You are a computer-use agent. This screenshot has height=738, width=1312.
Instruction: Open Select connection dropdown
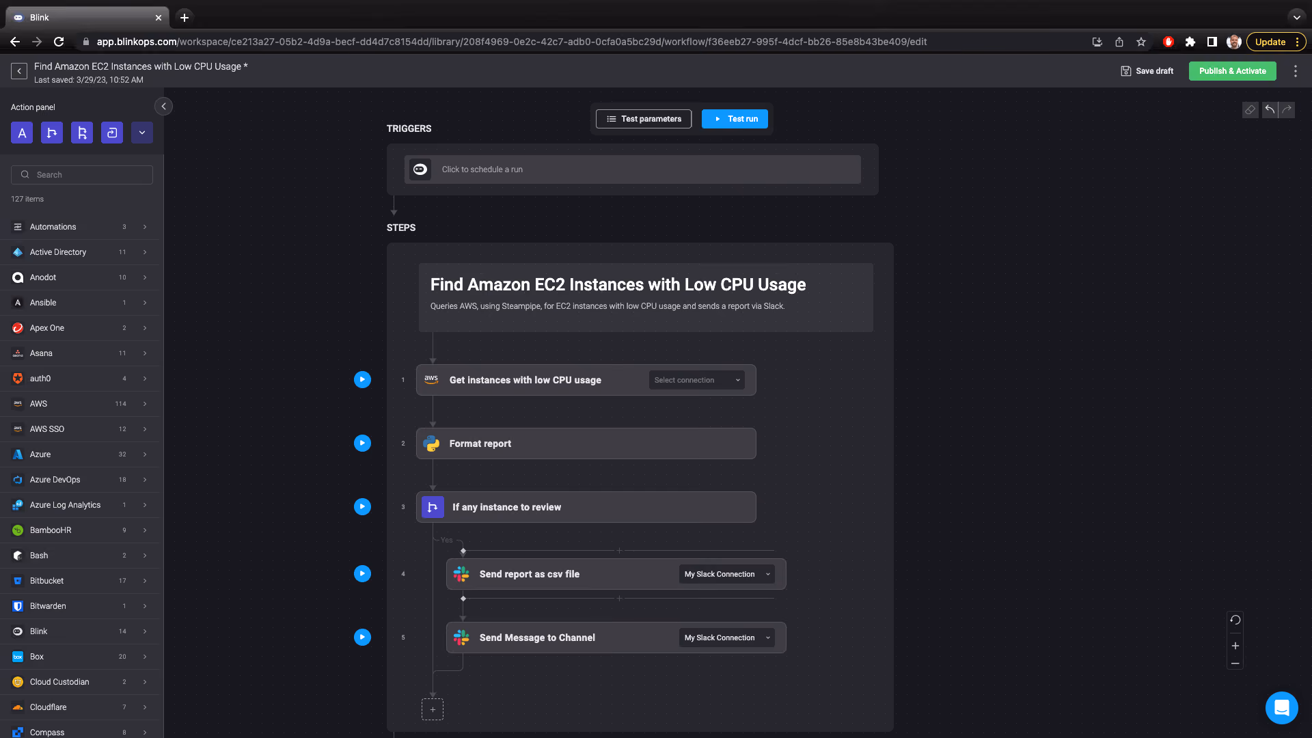[697, 380]
